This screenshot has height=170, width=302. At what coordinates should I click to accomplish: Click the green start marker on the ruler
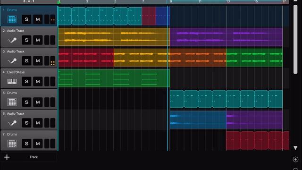click(59, 2)
